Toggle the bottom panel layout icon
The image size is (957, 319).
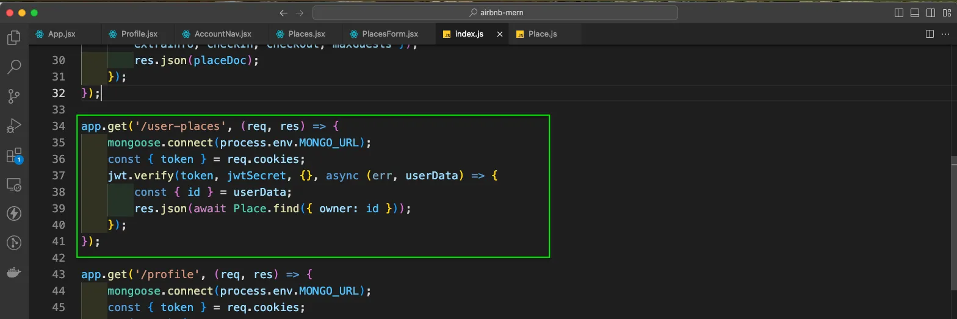tap(915, 13)
